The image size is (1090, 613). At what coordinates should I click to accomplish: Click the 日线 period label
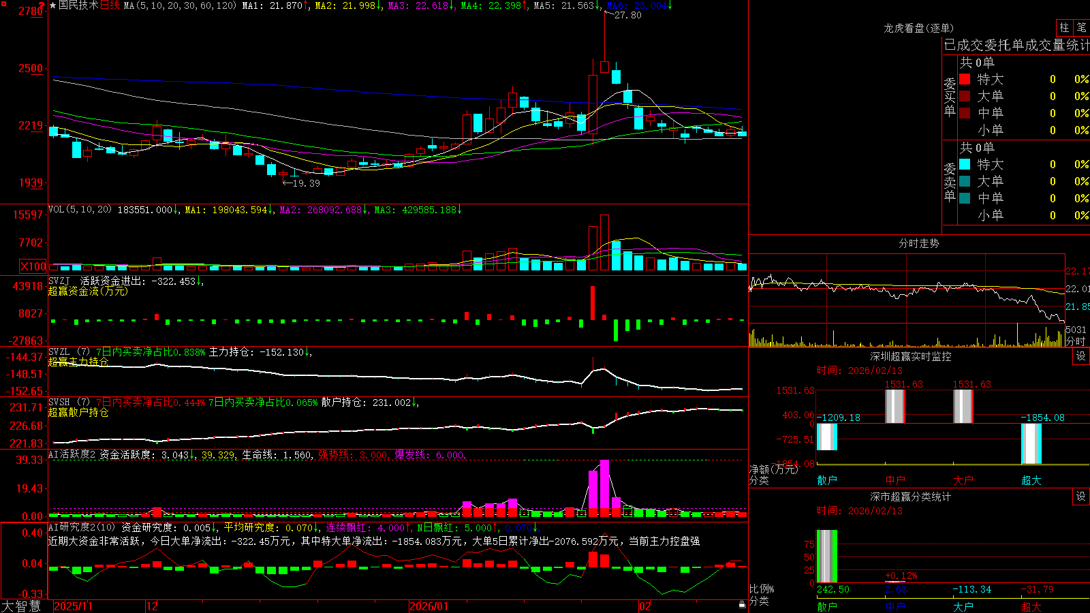(x=110, y=5)
